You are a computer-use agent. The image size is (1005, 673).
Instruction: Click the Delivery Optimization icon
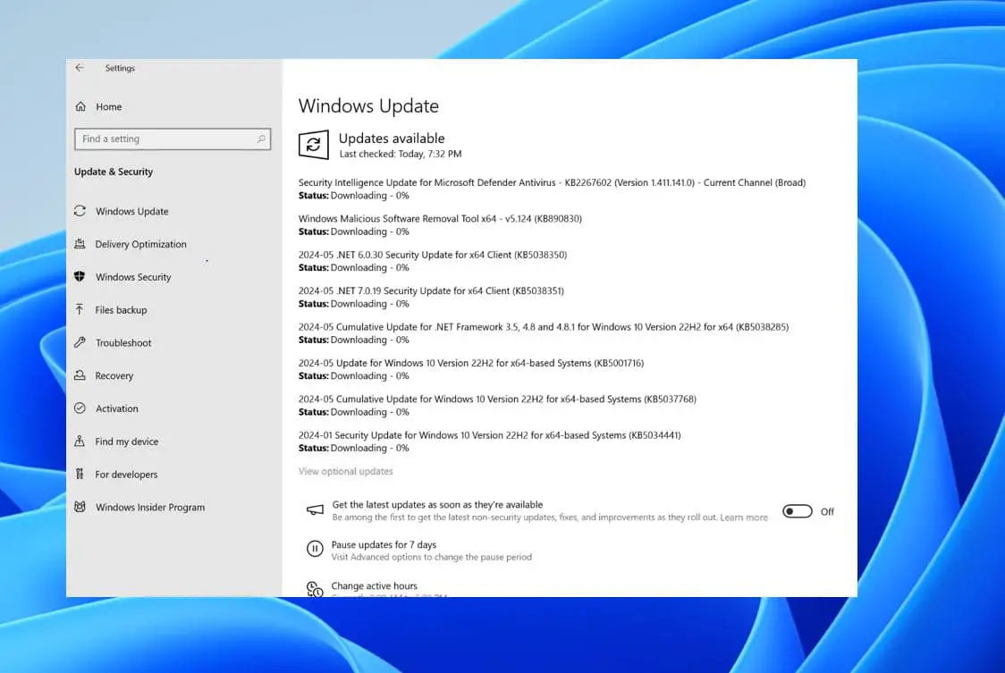(80, 244)
